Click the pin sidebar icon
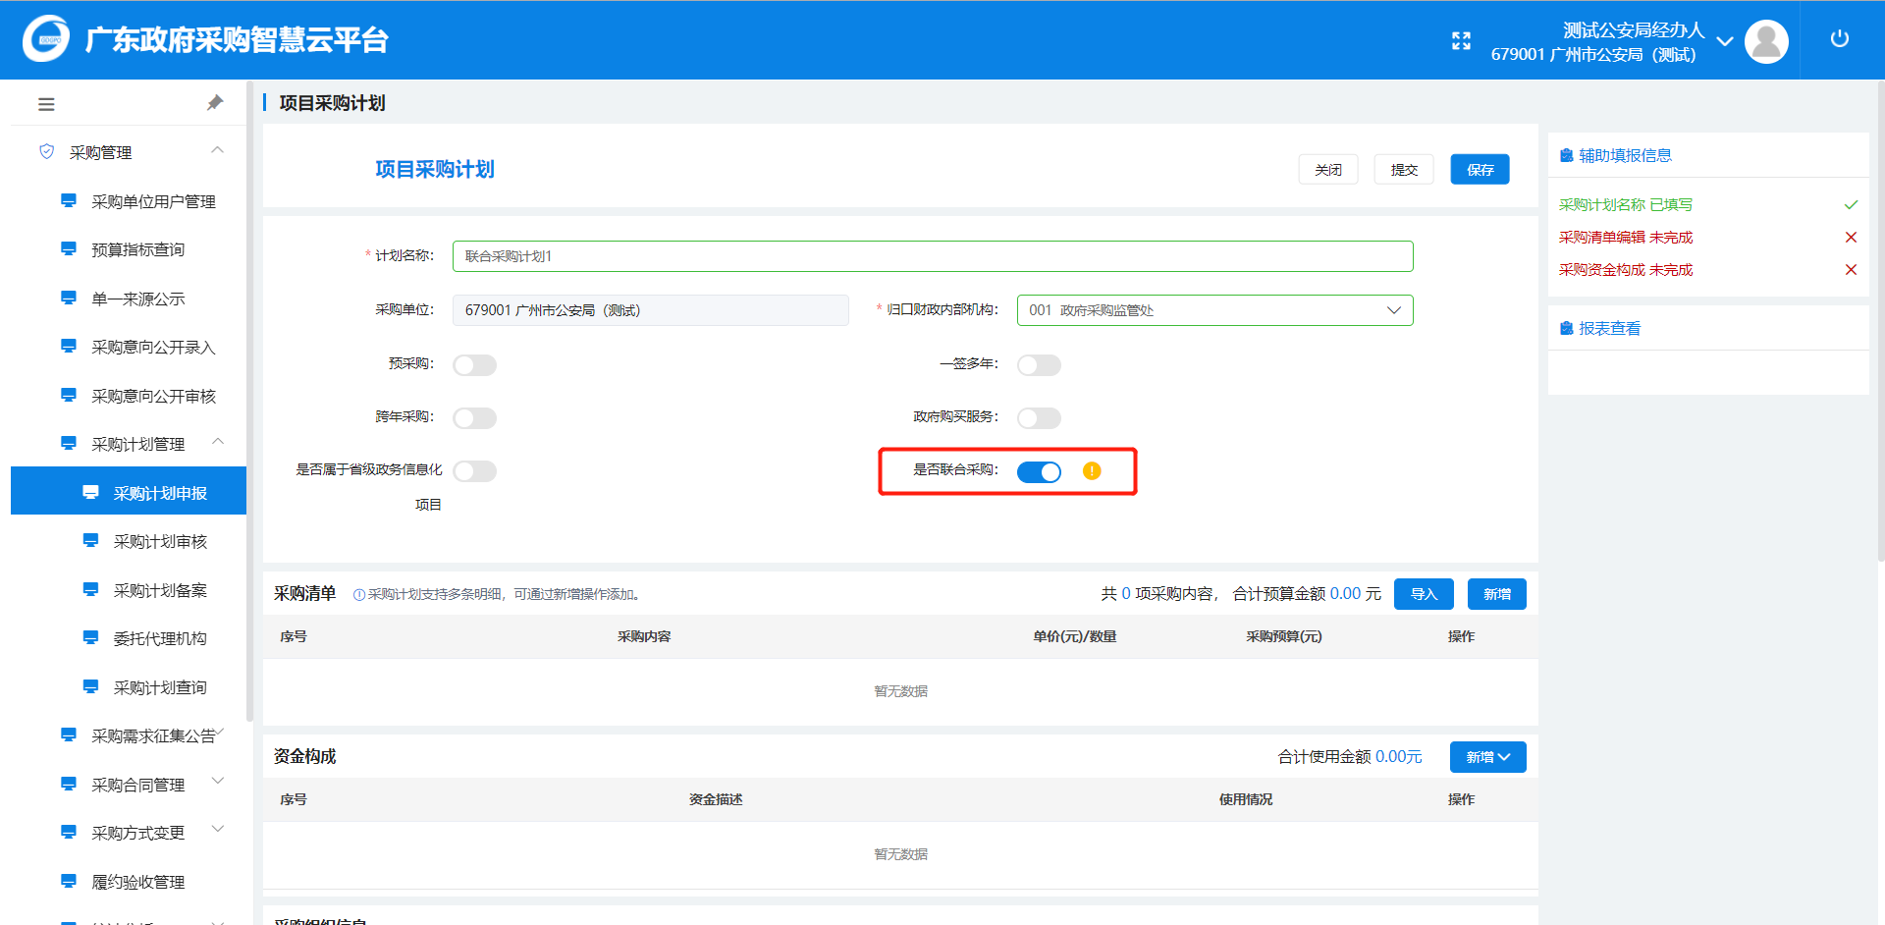The height and width of the screenshot is (925, 1885). [x=215, y=103]
